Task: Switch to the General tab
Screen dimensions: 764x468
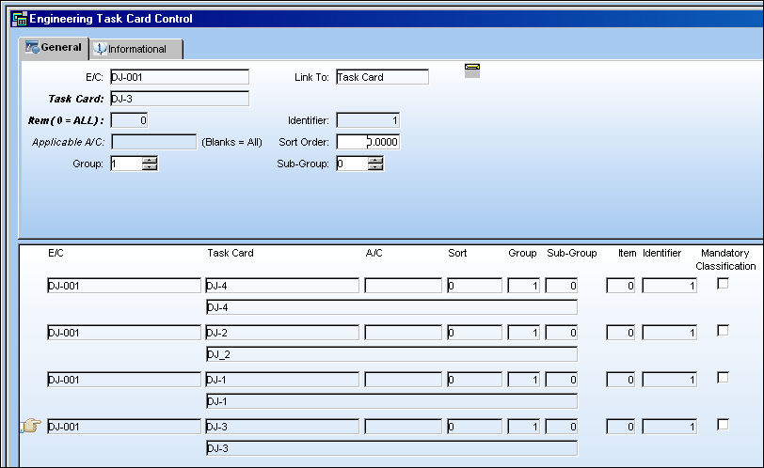Action: pos(54,48)
